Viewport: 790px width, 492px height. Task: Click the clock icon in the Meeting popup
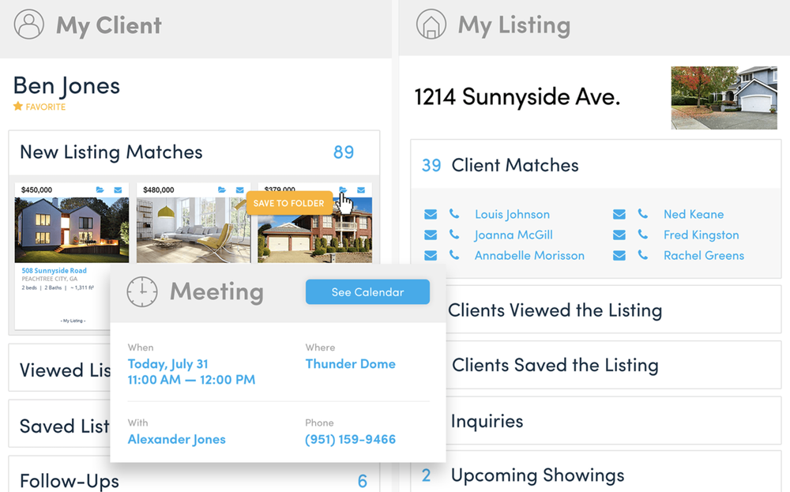[141, 291]
